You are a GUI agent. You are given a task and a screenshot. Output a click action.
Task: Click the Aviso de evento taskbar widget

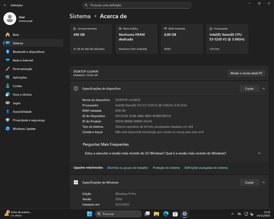[x=18, y=214]
